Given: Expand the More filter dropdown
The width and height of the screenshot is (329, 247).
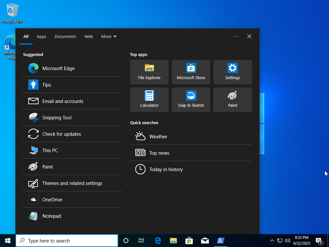Looking at the screenshot, I should tap(109, 37).
